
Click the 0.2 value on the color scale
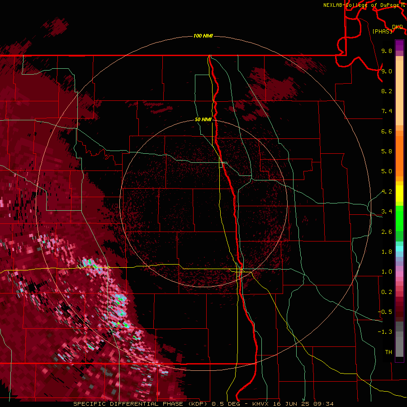point(387,292)
